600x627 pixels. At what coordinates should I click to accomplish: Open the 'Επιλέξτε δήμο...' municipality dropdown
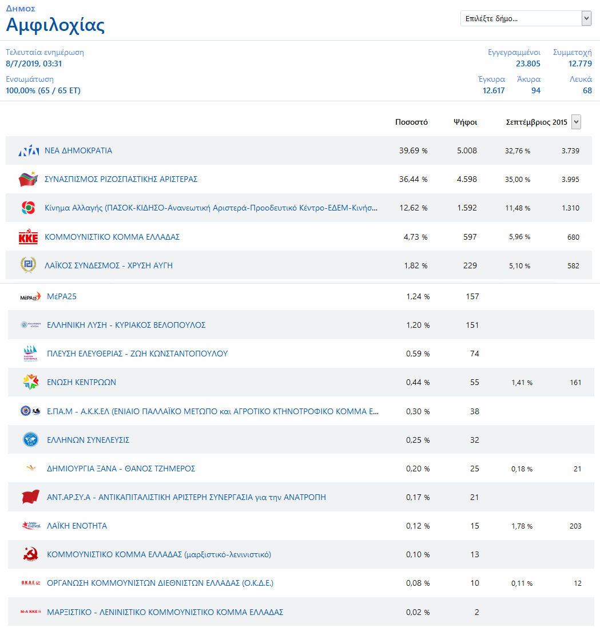click(526, 18)
